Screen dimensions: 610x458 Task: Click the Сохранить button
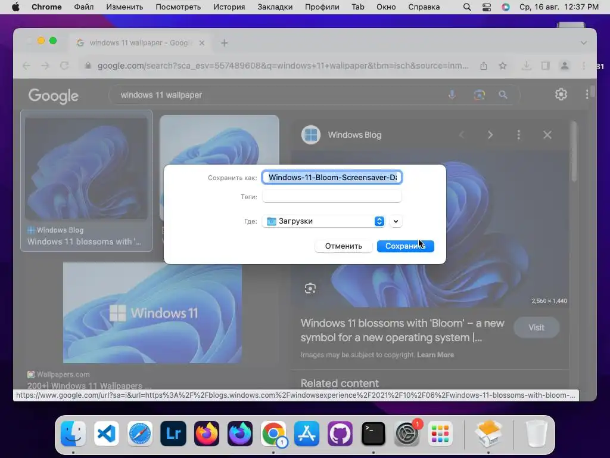click(x=405, y=246)
